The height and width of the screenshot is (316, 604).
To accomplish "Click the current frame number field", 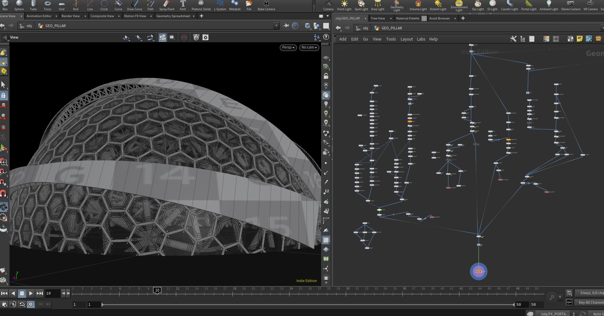I will 53,293.
